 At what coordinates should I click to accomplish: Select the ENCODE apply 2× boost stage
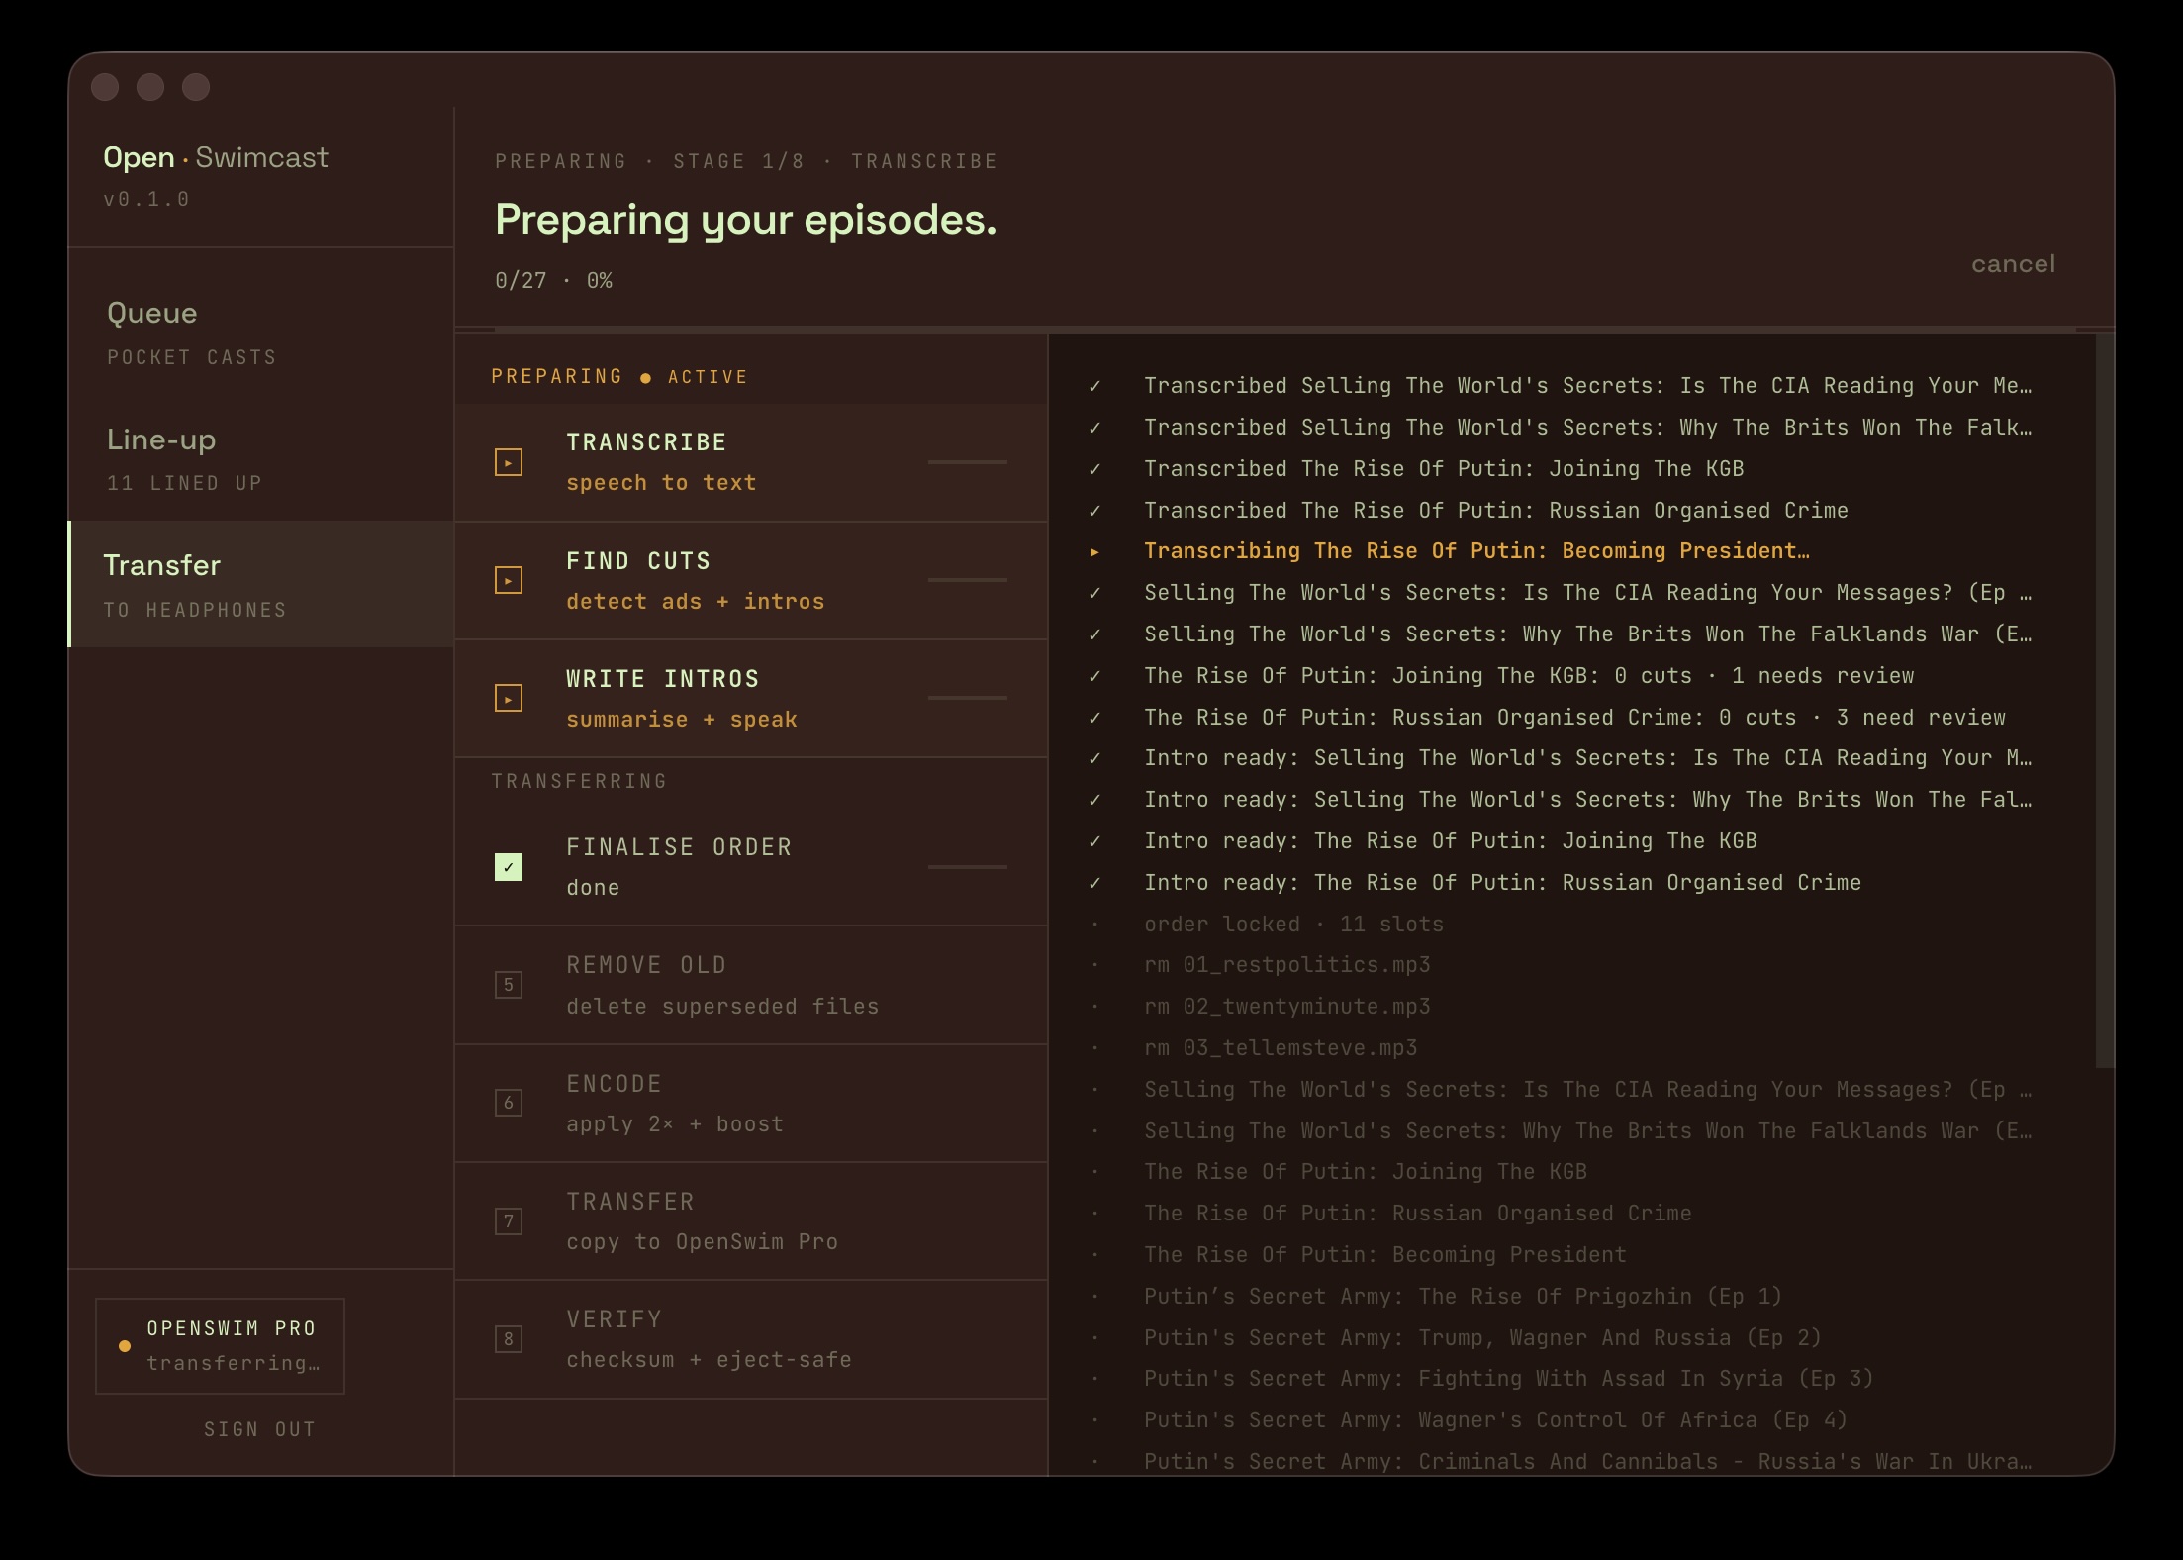point(751,1104)
